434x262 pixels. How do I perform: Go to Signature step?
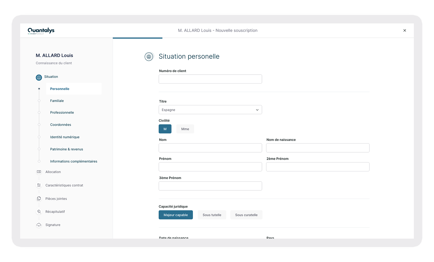(x=53, y=225)
